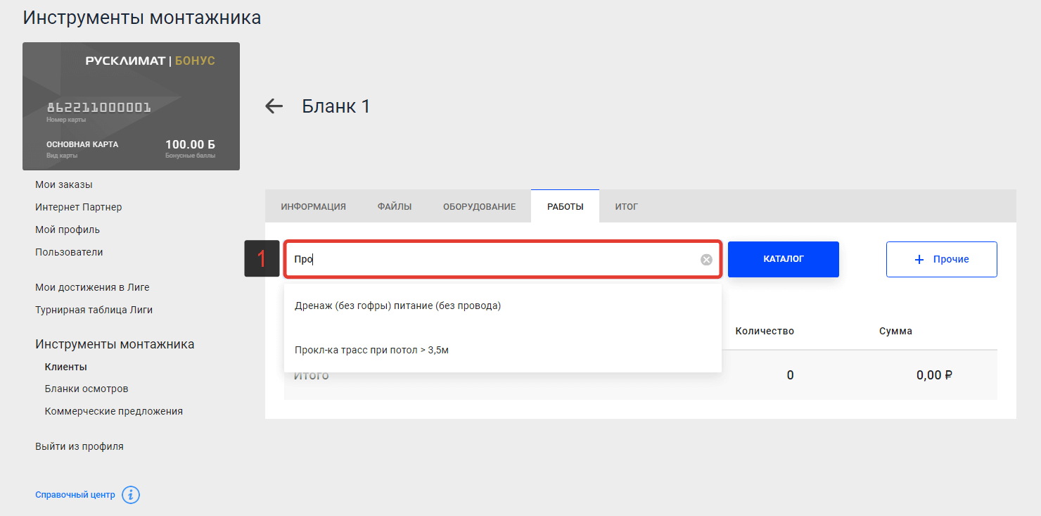The height and width of the screenshot is (516, 1041).
Task: Click the 100.00 Б bonus balance
Action: pyautogui.click(x=190, y=144)
